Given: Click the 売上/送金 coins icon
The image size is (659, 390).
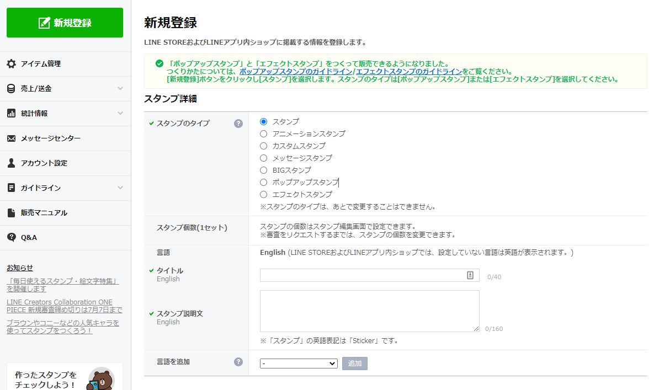Looking at the screenshot, I should [12, 89].
